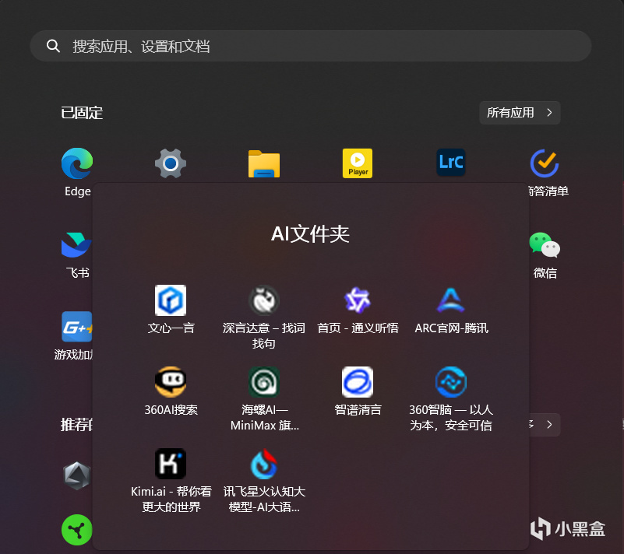Open 360AI搜索 icon
This screenshot has height=554, width=624.
(171, 382)
